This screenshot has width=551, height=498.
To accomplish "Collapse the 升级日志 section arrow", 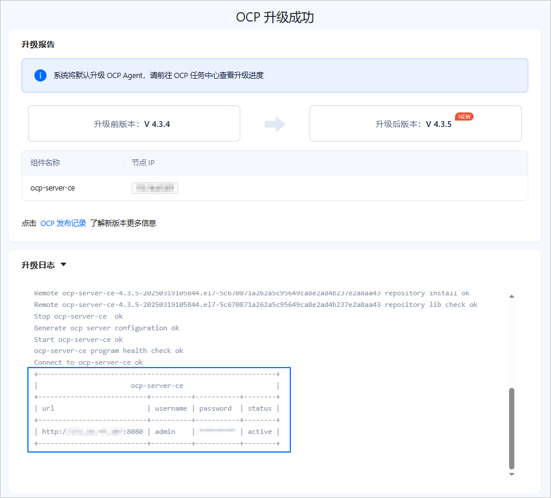I will click(x=63, y=264).
